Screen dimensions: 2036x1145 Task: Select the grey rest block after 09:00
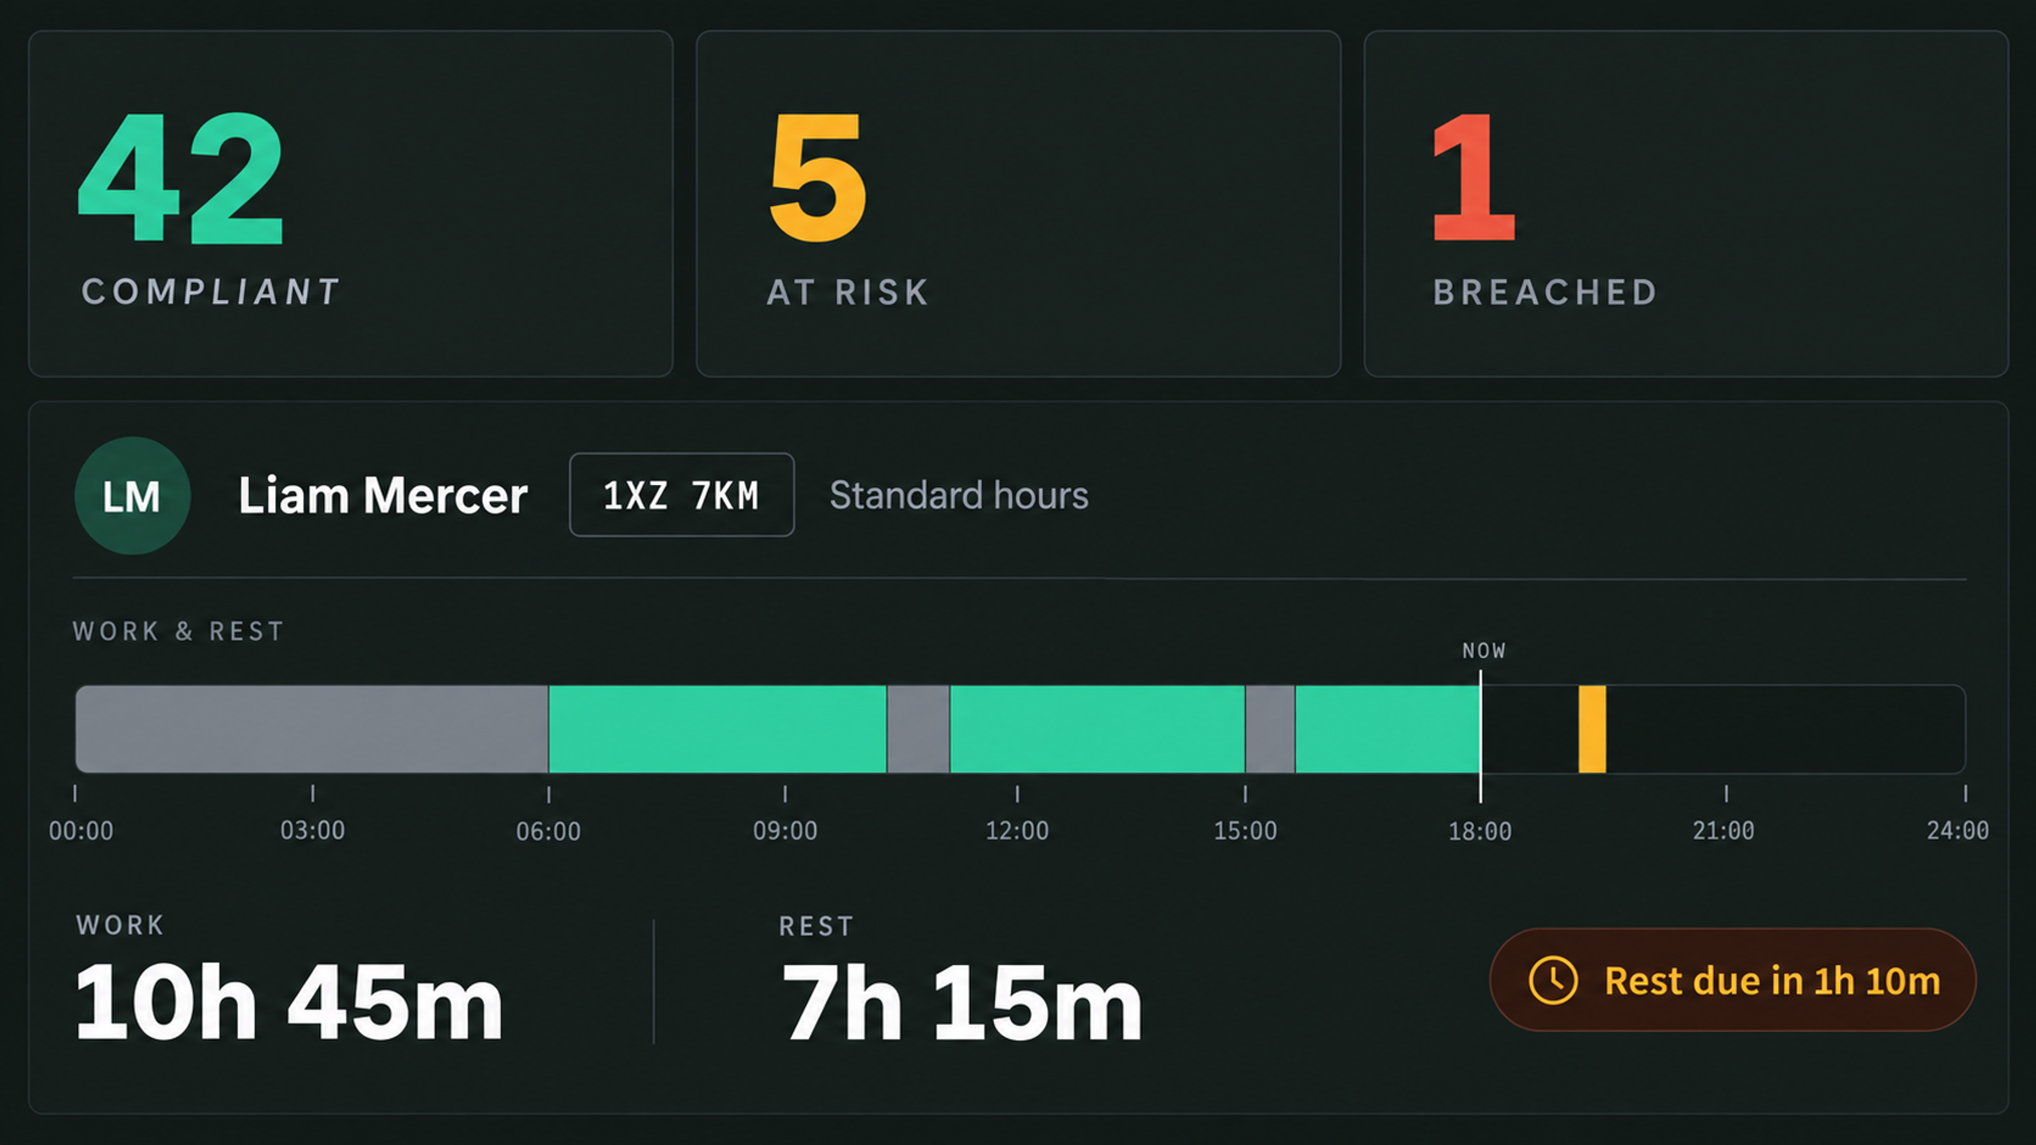[x=918, y=729]
